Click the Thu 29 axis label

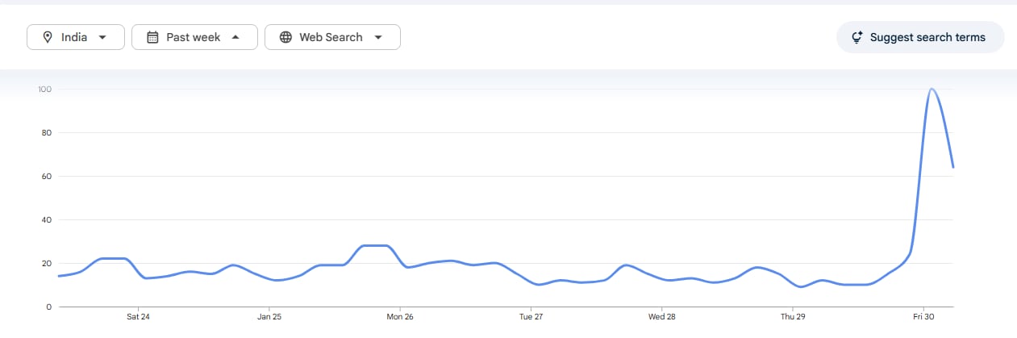click(793, 316)
